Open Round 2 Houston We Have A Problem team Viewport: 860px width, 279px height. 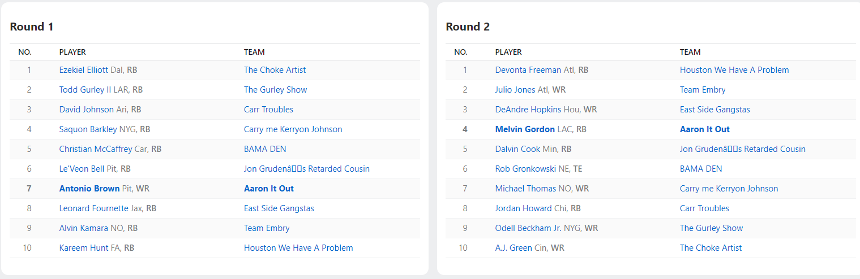pyautogui.click(x=734, y=70)
